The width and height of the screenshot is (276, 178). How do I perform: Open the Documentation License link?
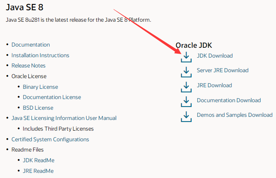point(52,97)
